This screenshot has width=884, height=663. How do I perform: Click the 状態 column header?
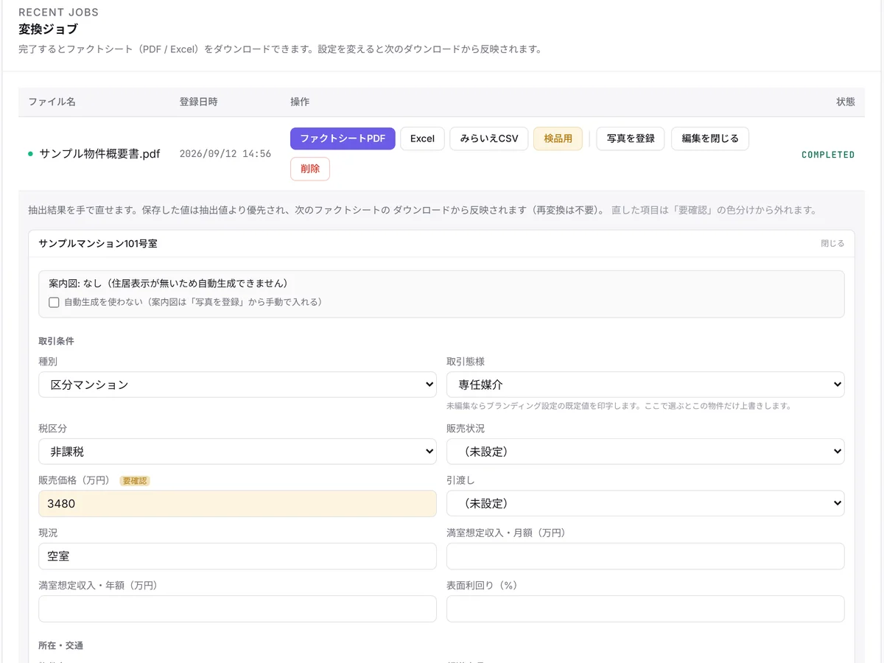click(846, 102)
